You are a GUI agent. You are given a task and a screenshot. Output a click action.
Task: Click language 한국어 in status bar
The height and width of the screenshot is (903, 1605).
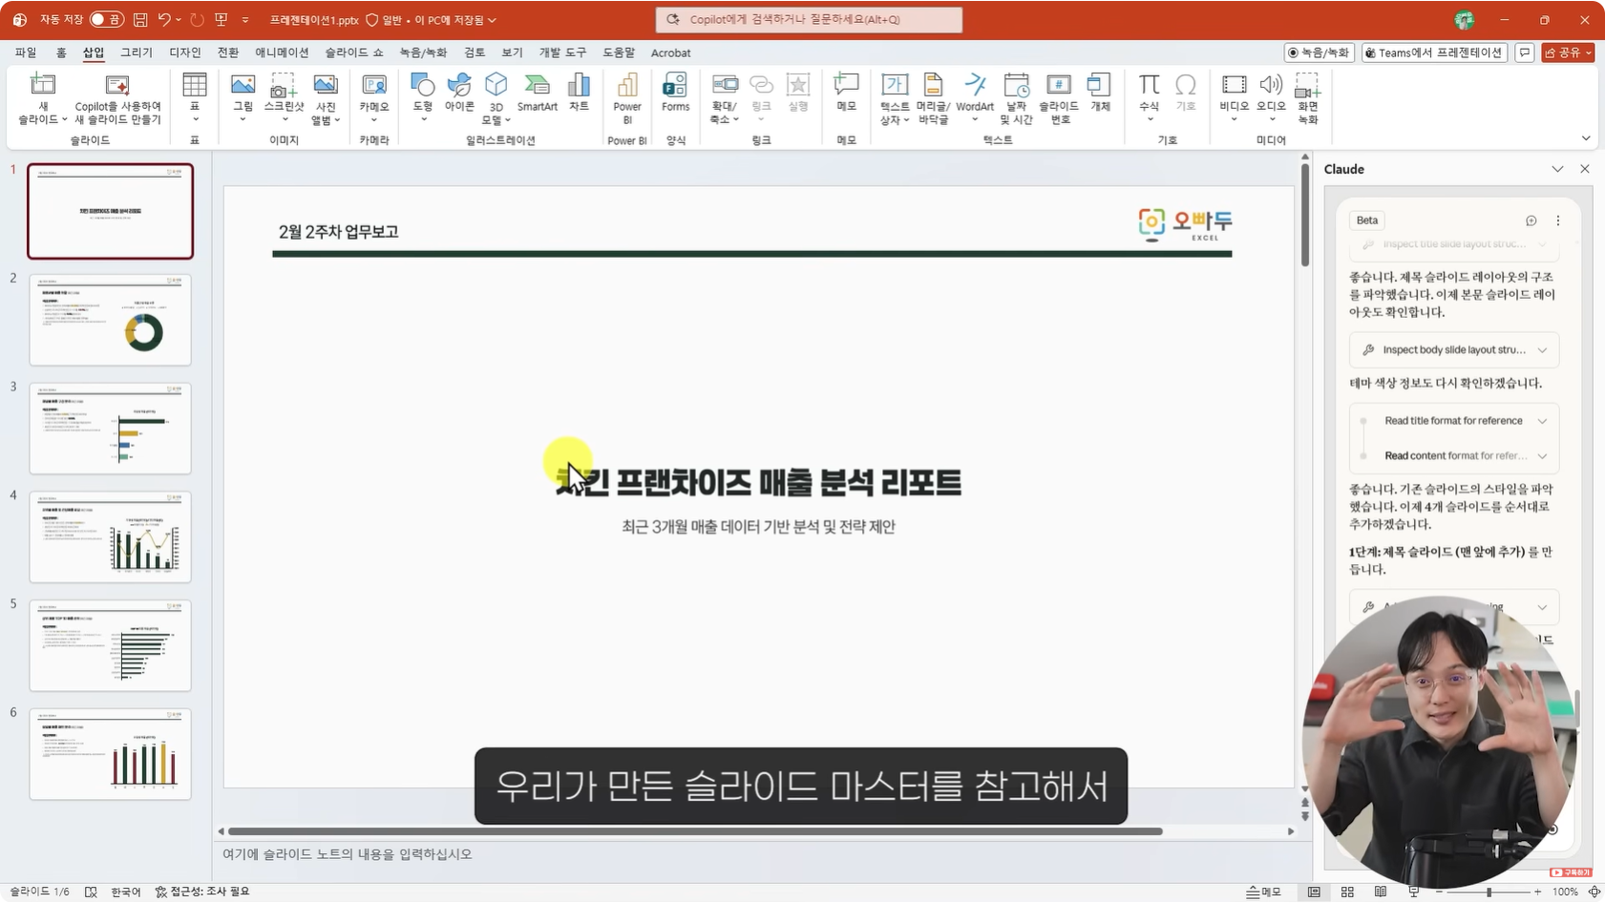click(x=125, y=892)
